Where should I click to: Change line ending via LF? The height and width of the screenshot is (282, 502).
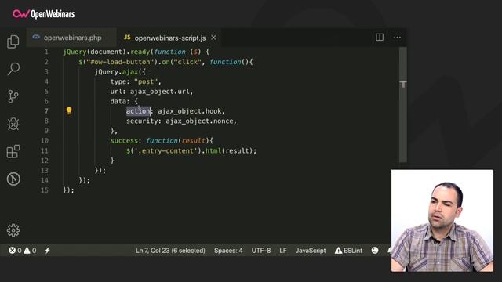pos(283,251)
